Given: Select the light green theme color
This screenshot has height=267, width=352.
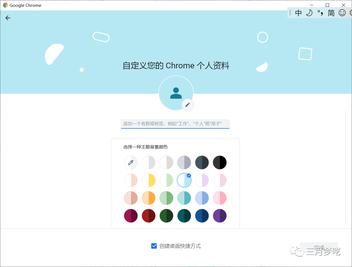Looking at the screenshot, I should click(166, 180).
